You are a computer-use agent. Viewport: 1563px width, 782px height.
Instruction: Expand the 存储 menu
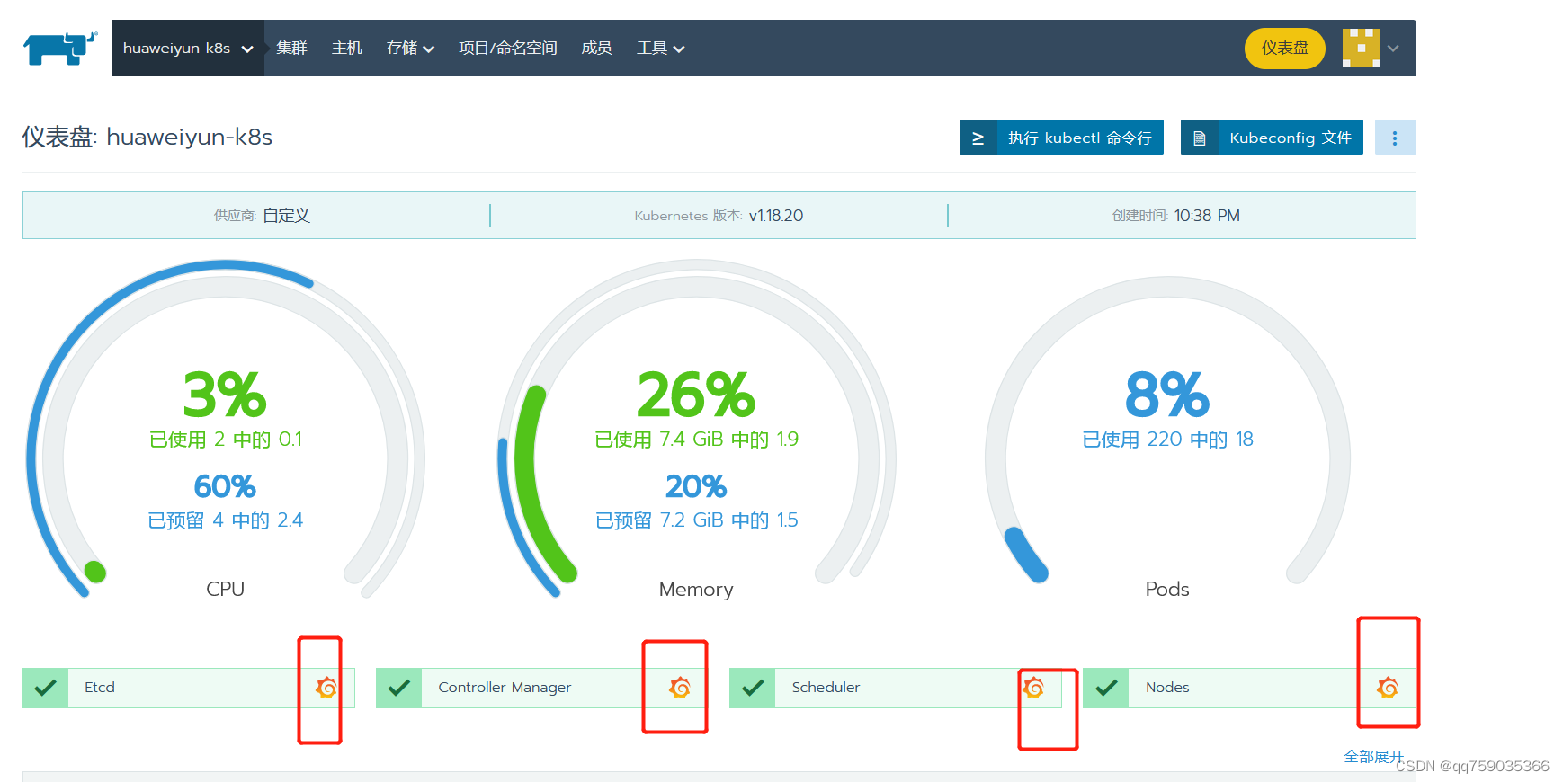(410, 49)
